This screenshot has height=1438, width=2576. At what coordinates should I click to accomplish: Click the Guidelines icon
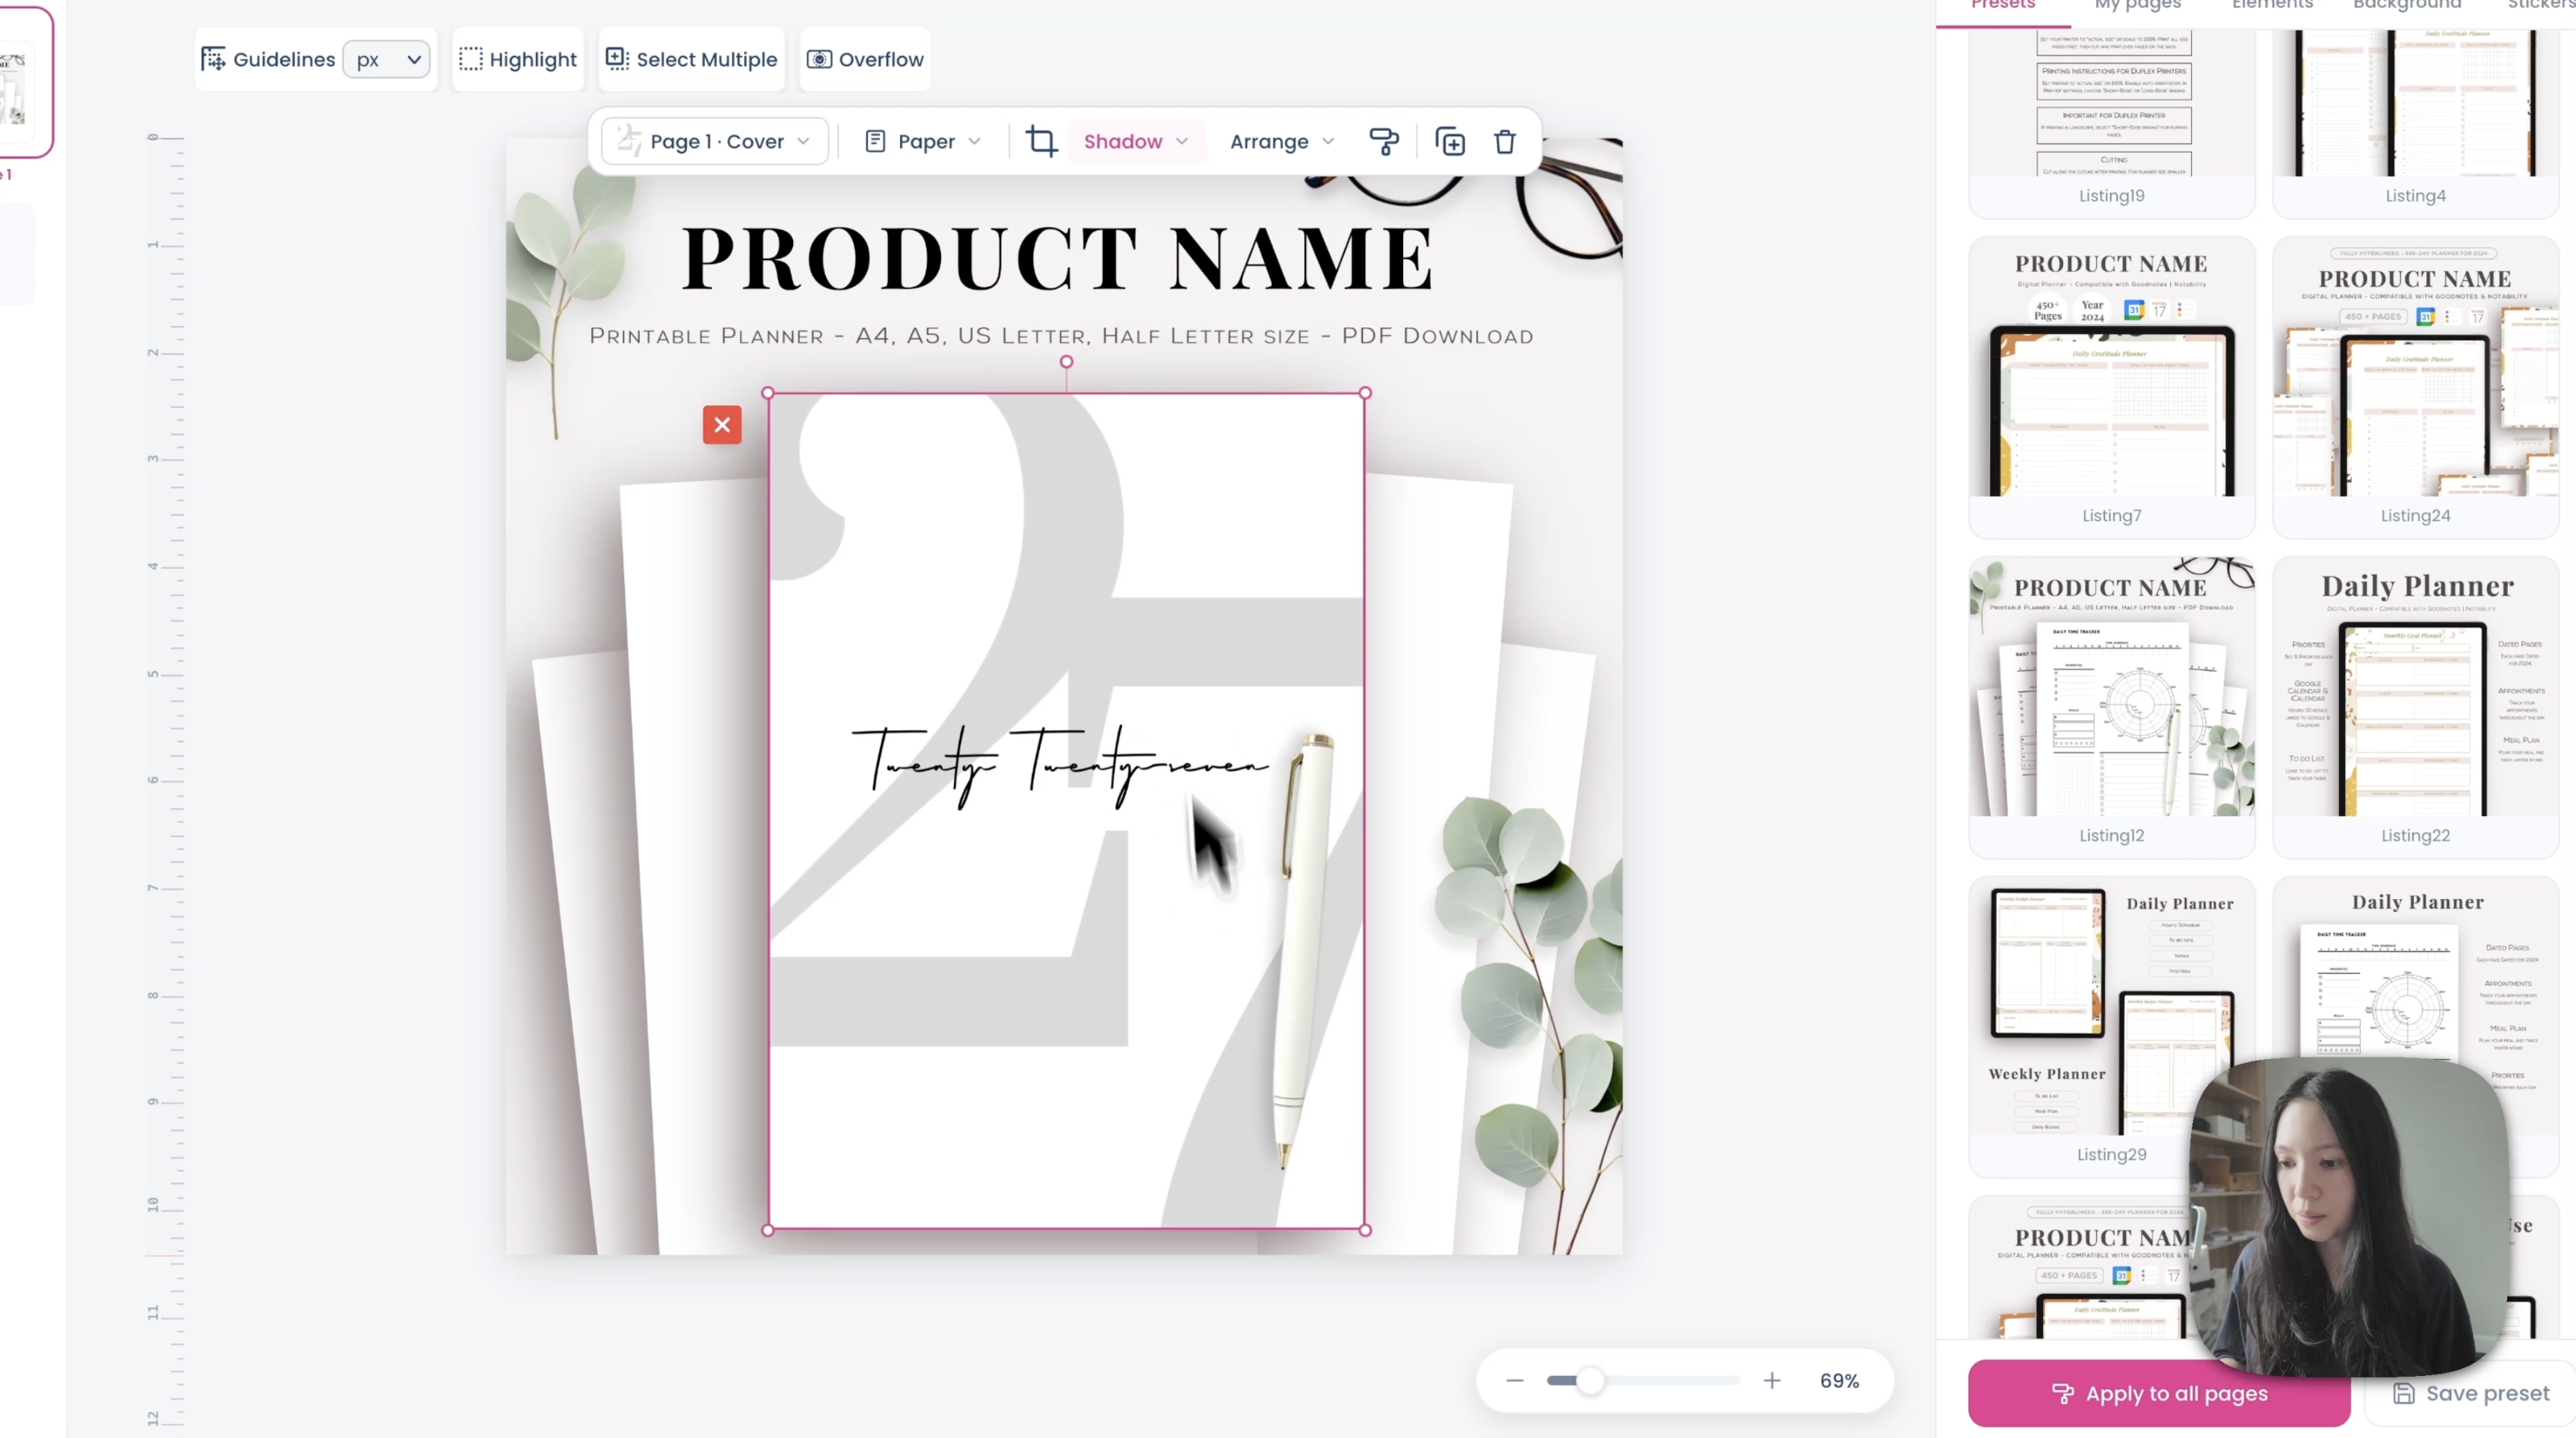pyautogui.click(x=213, y=59)
